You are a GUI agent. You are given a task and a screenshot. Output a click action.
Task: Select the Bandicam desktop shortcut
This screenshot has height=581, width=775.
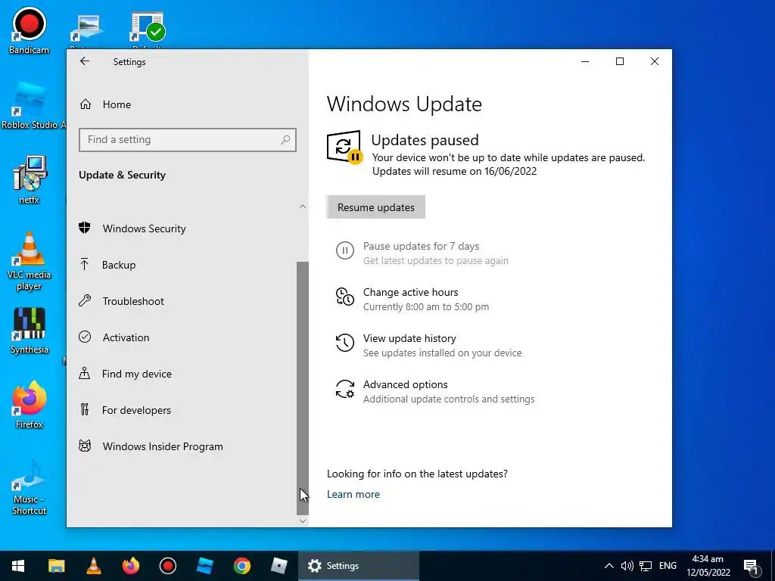pos(30,30)
